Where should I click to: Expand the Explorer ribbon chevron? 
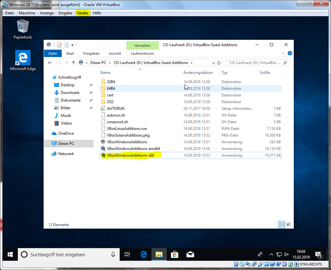[x=283, y=53]
